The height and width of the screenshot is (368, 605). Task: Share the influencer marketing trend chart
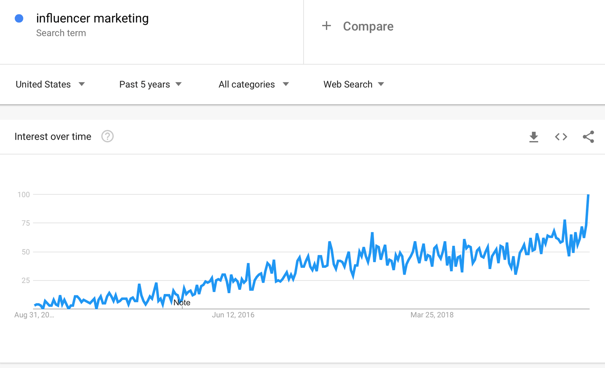588,137
